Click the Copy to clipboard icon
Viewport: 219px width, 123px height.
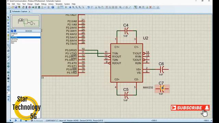click(99, 7)
